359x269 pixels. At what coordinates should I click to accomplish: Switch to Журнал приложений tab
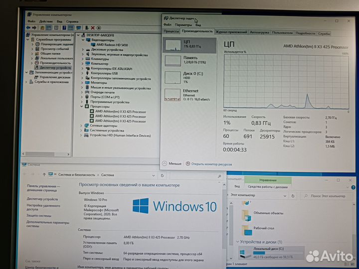(231, 32)
